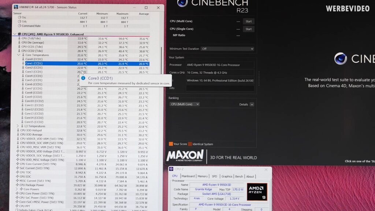Start the CPU (Multi Core) test
The width and height of the screenshot is (375, 211).
coord(249,21)
